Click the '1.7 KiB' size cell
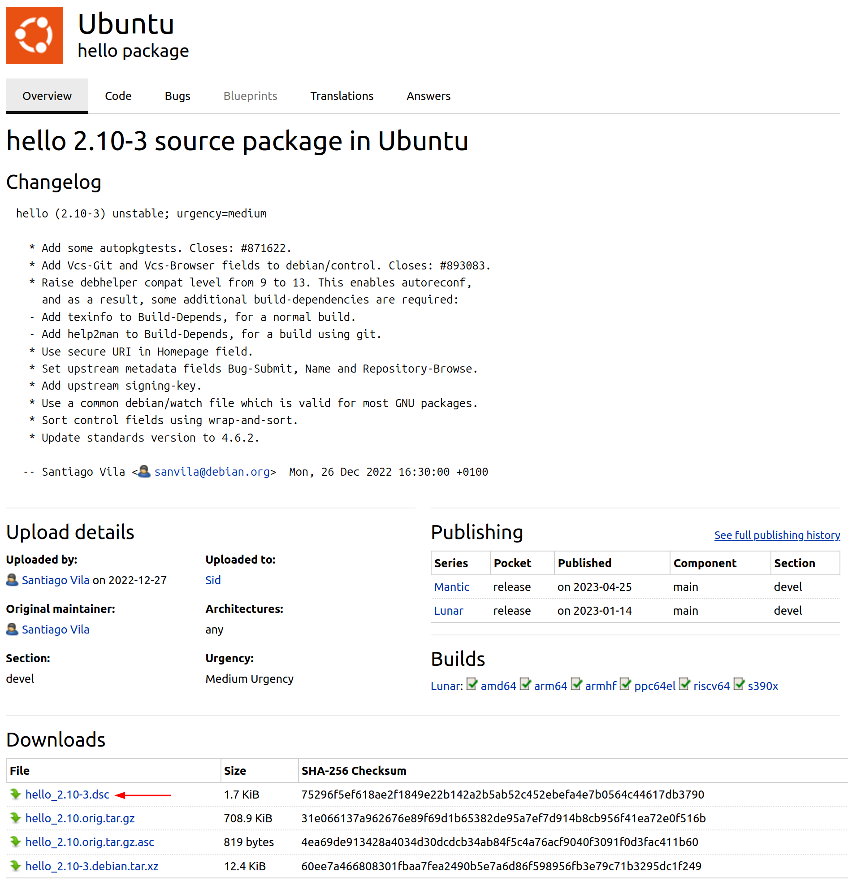The image size is (848, 886). [x=241, y=794]
